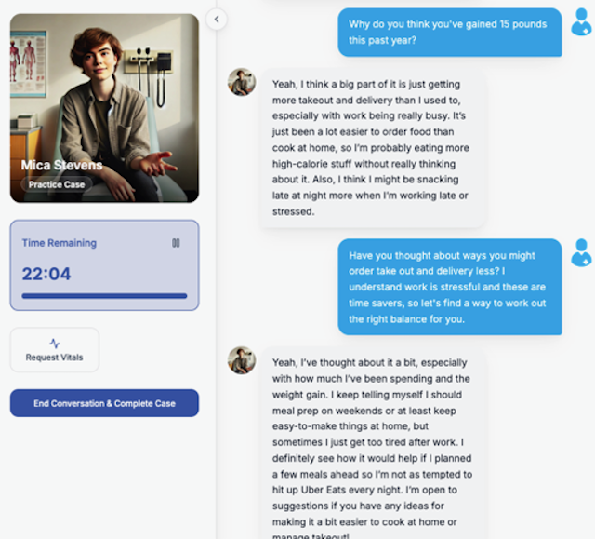The width and height of the screenshot is (595, 540).
Task: Click the clinician avatar icon beside the 15 pounds question
Action: tap(581, 22)
